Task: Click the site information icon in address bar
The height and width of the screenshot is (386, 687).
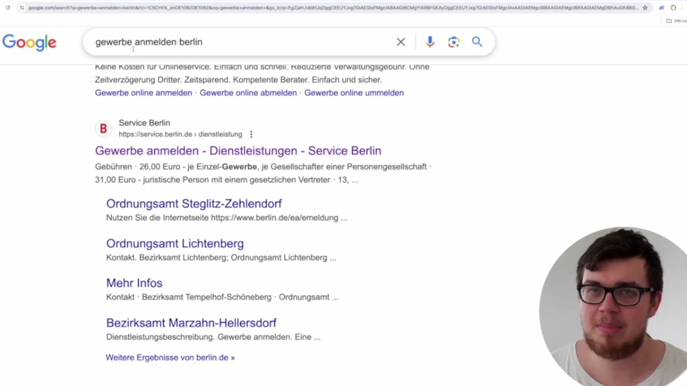Action: [x=21, y=8]
